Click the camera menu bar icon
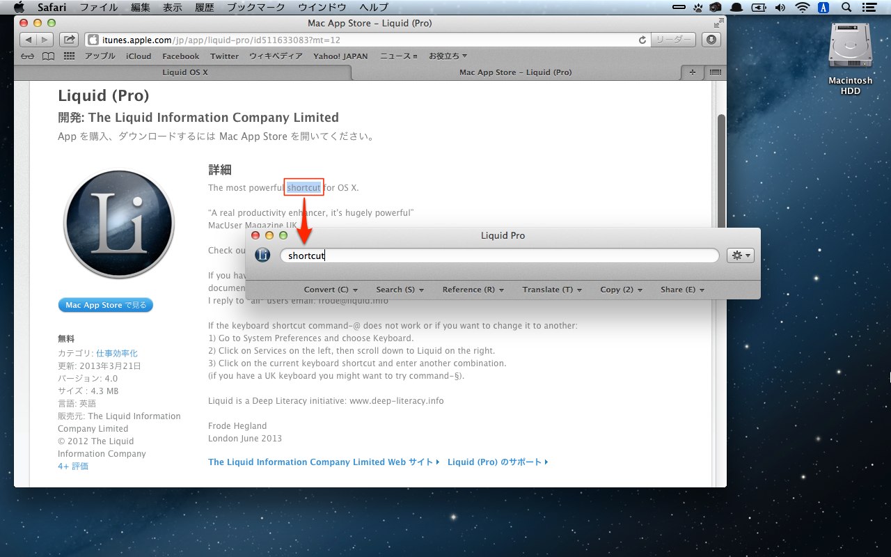Image resolution: width=891 pixels, height=557 pixels. pyautogui.click(x=716, y=8)
